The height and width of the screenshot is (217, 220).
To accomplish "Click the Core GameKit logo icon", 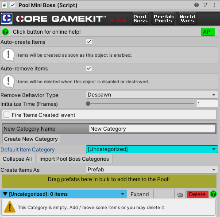I will 7,19.
